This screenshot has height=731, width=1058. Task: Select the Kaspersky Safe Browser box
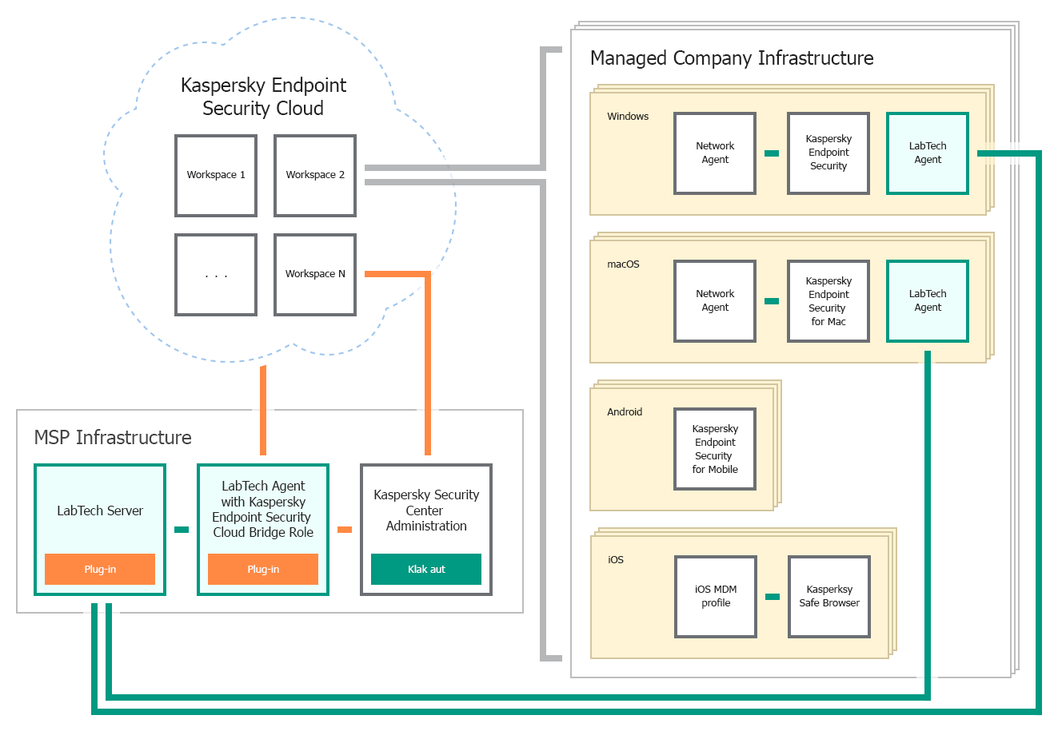(x=829, y=597)
